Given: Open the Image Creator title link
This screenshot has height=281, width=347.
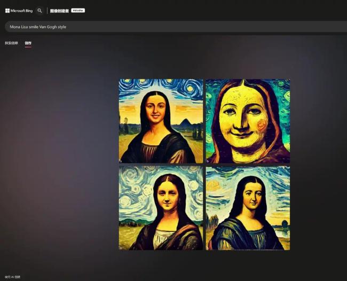Looking at the screenshot, I should (59, 11).
